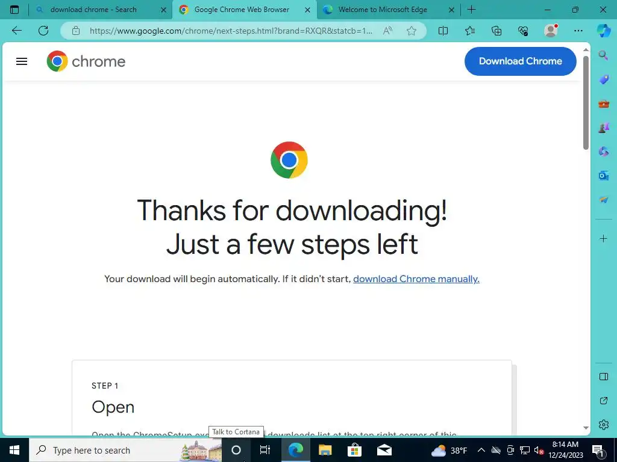
Task: Open Task View on taskbar
Action: pyautogui.click(x=265, y=450)
